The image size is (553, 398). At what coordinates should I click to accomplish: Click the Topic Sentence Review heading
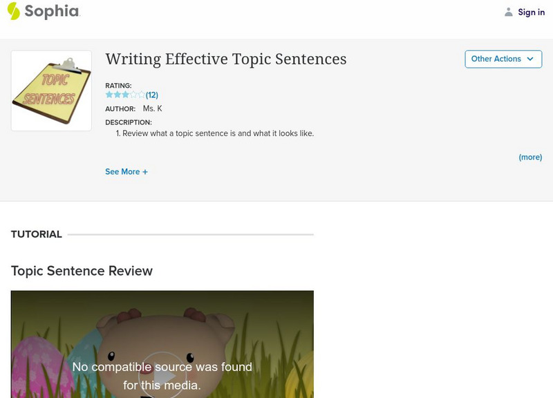(x=82, y=271)
